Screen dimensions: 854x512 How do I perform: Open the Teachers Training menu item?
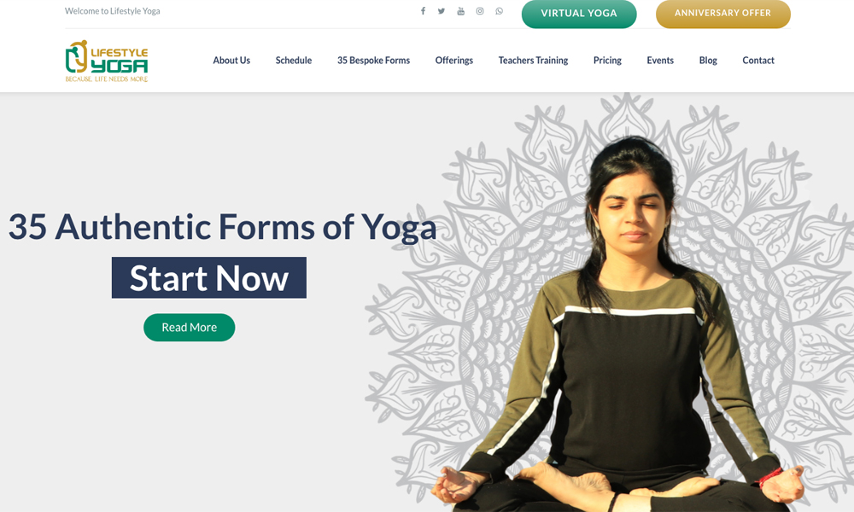click(x=533, y=61)
